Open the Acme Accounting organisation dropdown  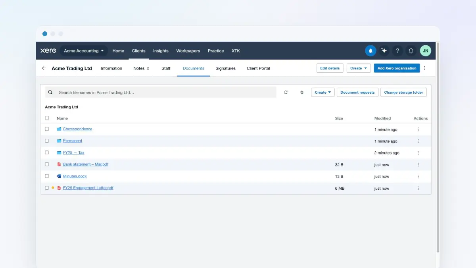[x=84, y=51]
